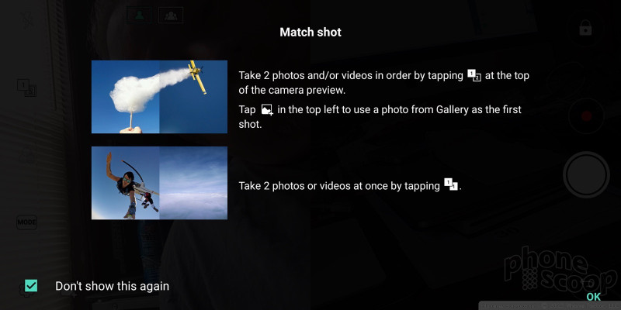Click the Match shot dialog title
Screen dimensions: 621x310
[x=310, y=33]
